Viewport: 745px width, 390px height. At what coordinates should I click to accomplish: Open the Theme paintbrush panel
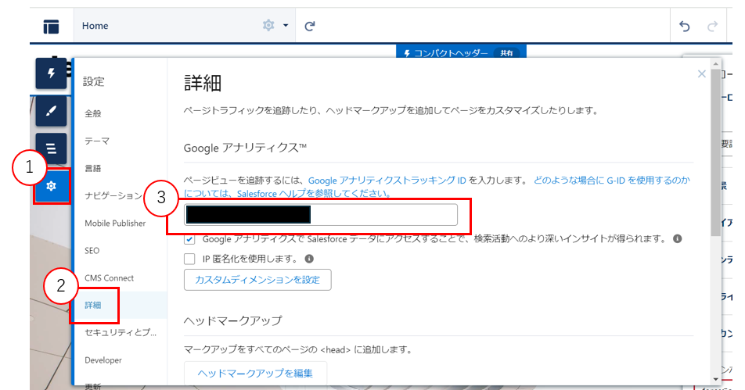[52, 110]
